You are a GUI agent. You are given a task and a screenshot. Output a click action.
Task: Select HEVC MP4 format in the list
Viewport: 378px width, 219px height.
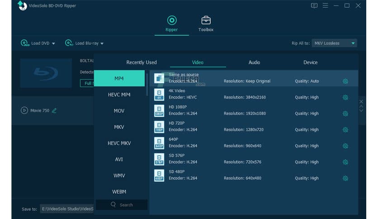[119, 95]
